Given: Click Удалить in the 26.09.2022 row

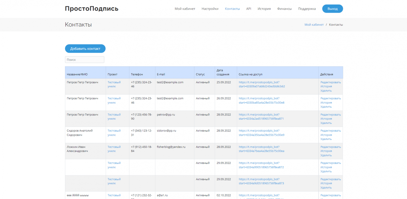Looking at the screenshot, I should coord(326,107).
